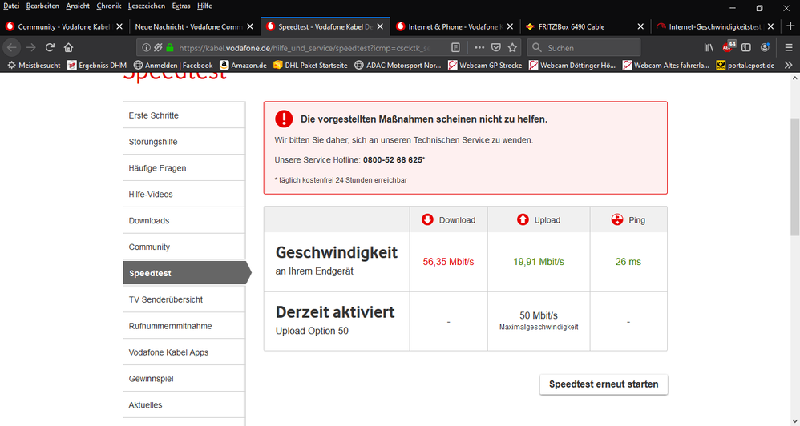This screenshot has width=800, height=426.
Task: Open a new tab with plus button
Action: click(x=791, y=26)
